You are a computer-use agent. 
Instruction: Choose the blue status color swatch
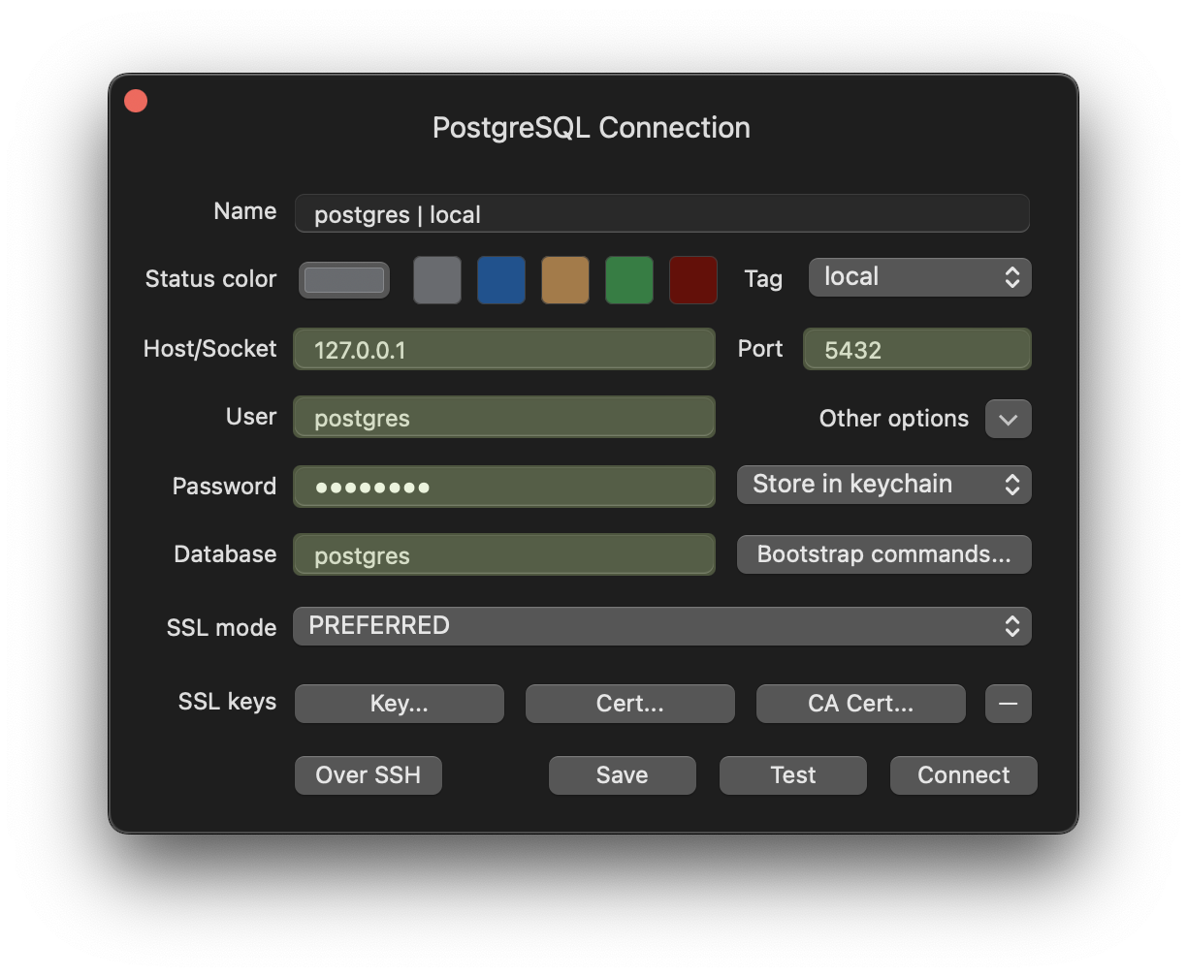coord(501,280)
